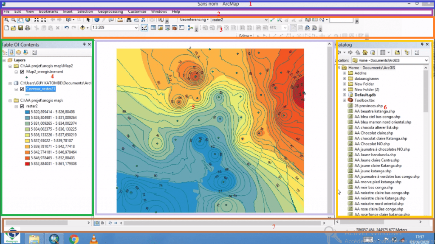The height and width of the screenshot is (244, 435).
Task: Uncheck the Map2_enregistrement layer checkbox
Action: 22,72
